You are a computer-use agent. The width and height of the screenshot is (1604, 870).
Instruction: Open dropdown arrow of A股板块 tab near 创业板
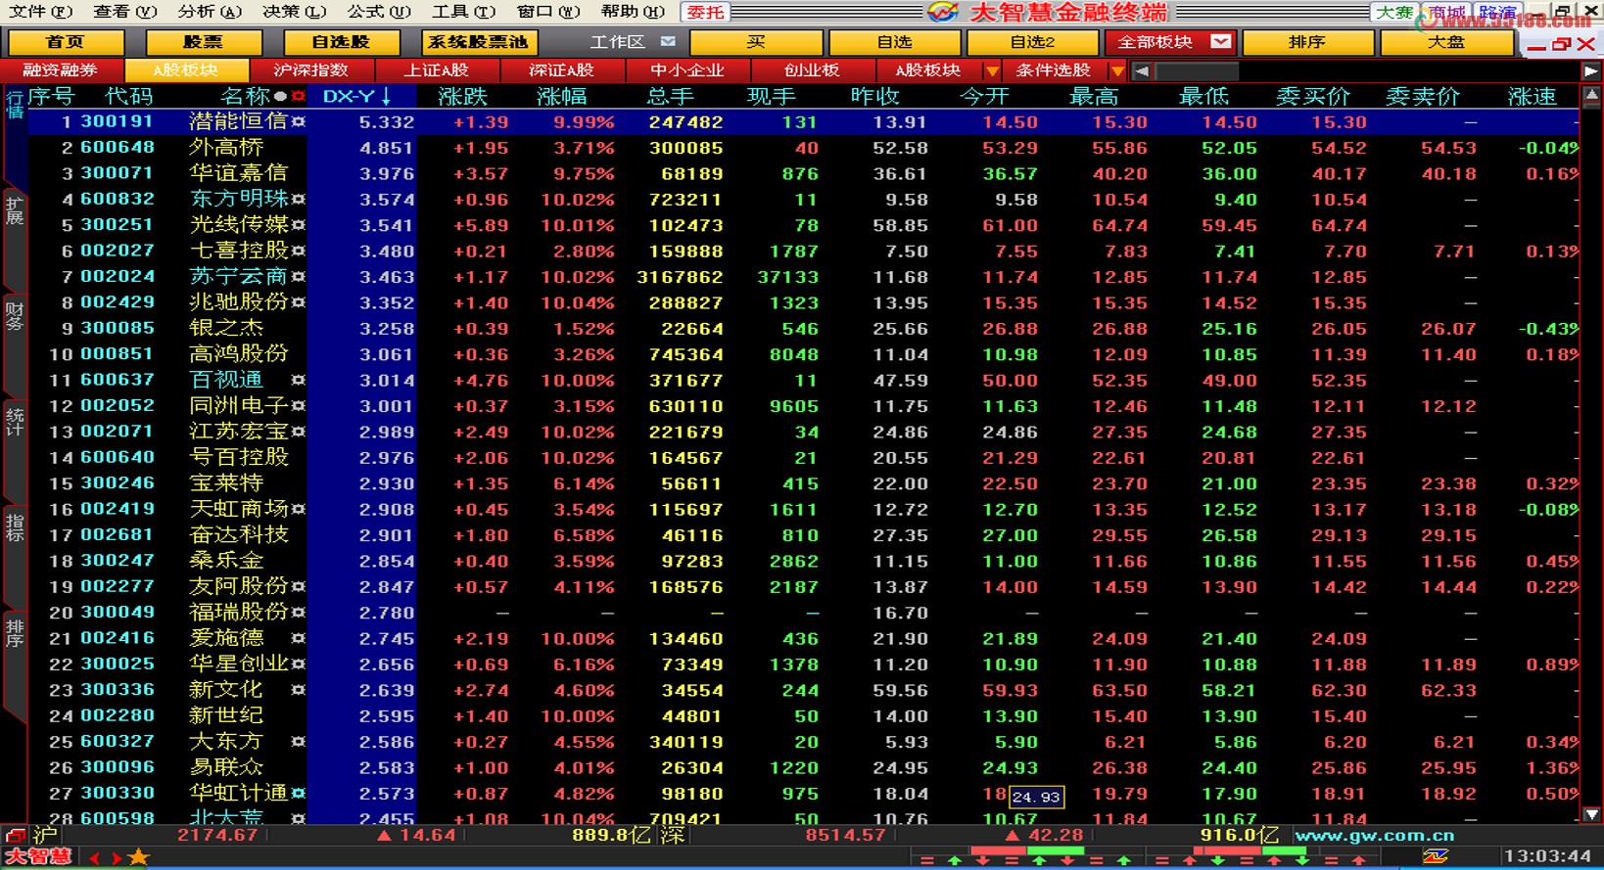click(x=992, y=70)
